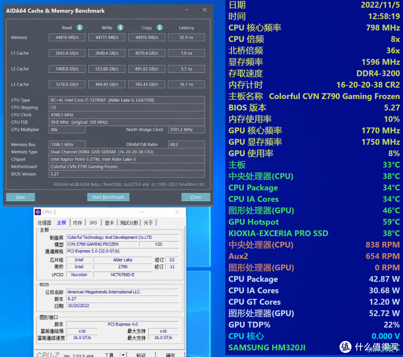The image size is (403, 357).
Task: Click the LPCIO chip NCT6796D-E field
Action: [123, 275]
